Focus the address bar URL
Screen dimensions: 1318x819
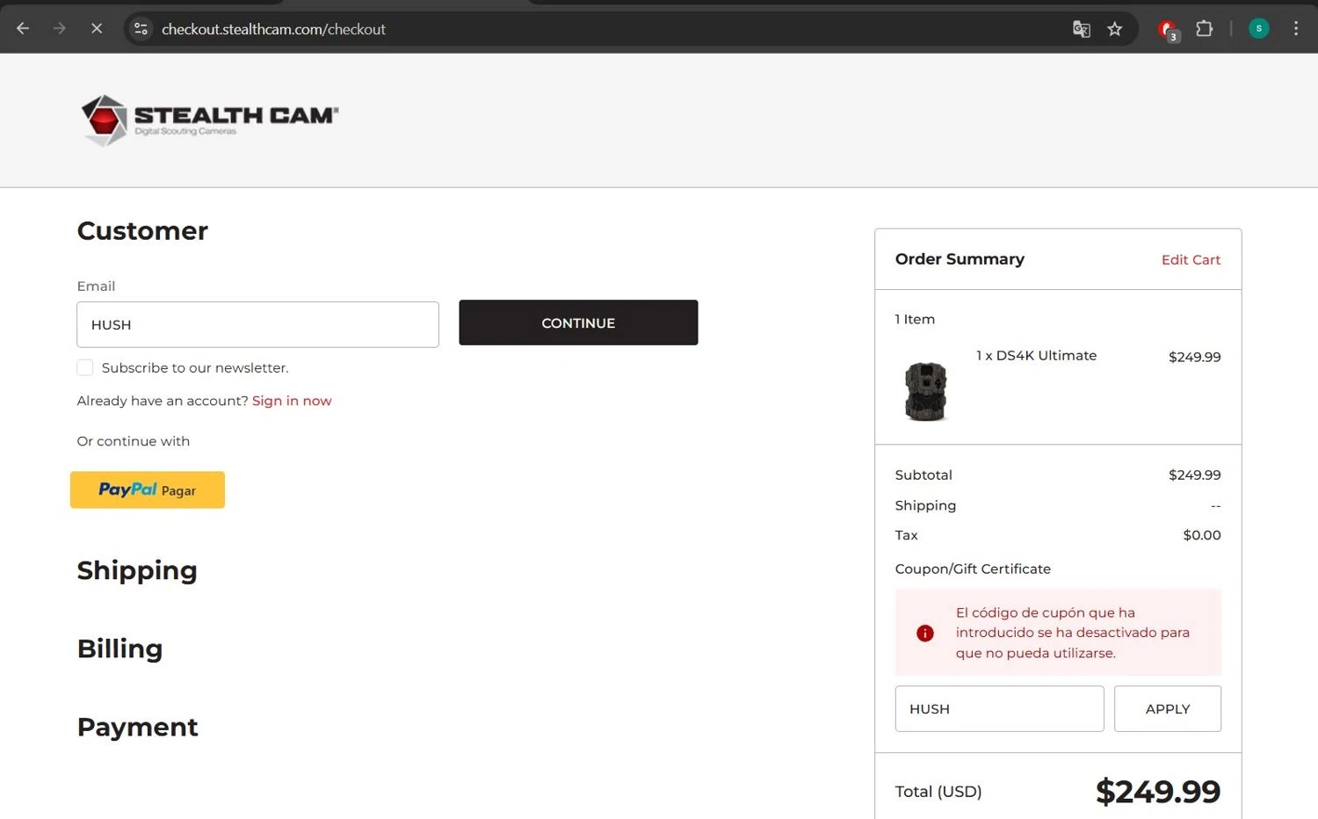(x=273, y=29)
